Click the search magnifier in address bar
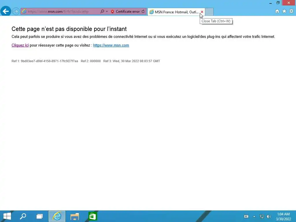Screen dimensions: 296x222 [102, 12]
